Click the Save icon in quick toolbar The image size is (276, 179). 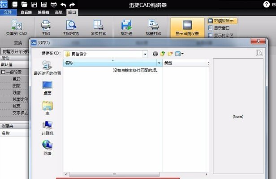pos(34,4)
